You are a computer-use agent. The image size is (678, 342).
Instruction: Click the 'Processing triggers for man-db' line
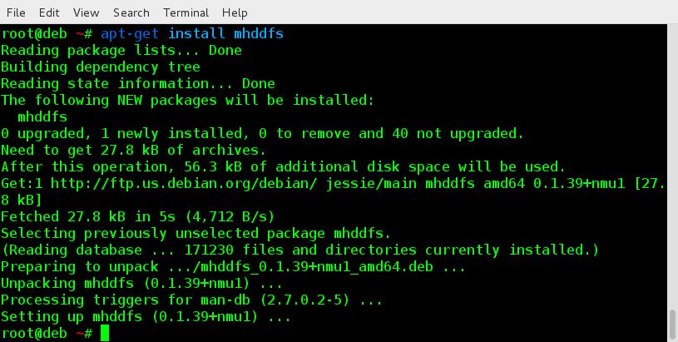coord(191,300)
